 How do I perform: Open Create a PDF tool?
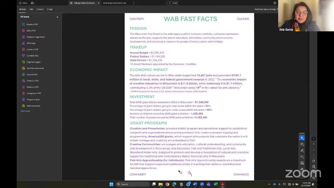[30, 49]
